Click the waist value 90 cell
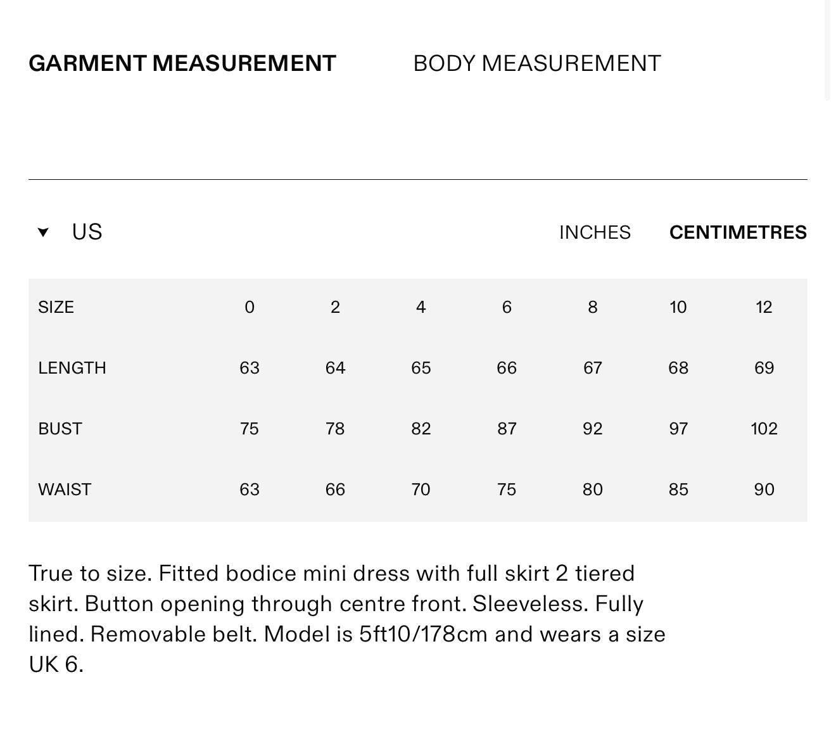This screenshot has width=836, height=746. point(764,490)
